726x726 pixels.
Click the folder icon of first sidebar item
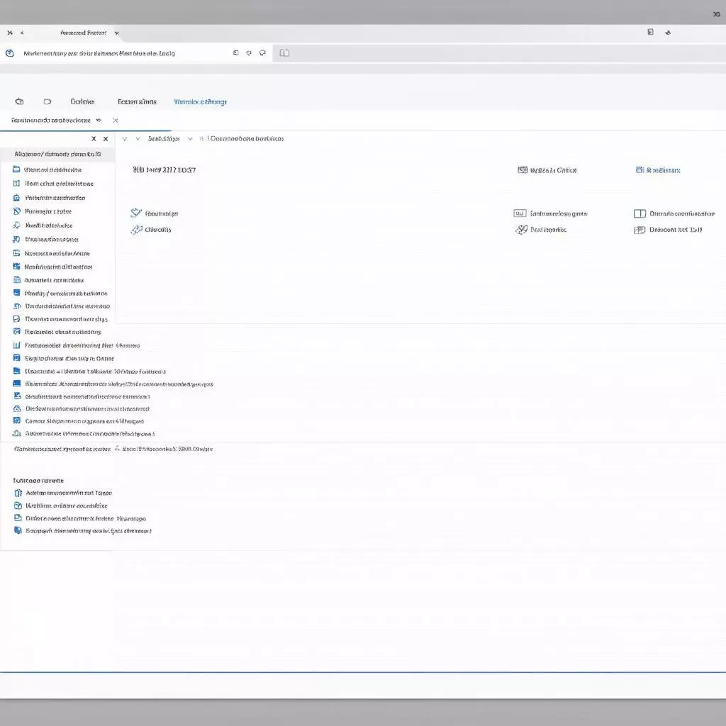click(x=16, y=170)
